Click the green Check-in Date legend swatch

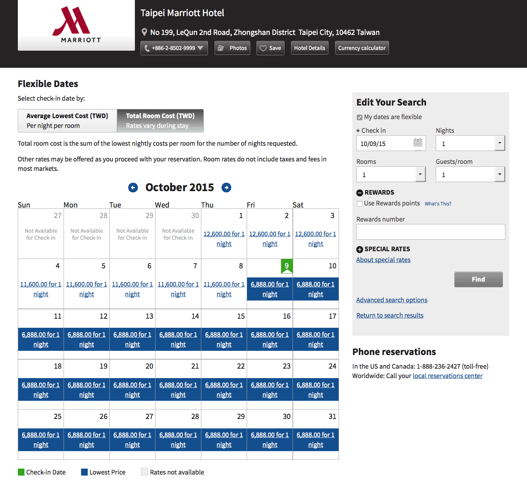21,472
